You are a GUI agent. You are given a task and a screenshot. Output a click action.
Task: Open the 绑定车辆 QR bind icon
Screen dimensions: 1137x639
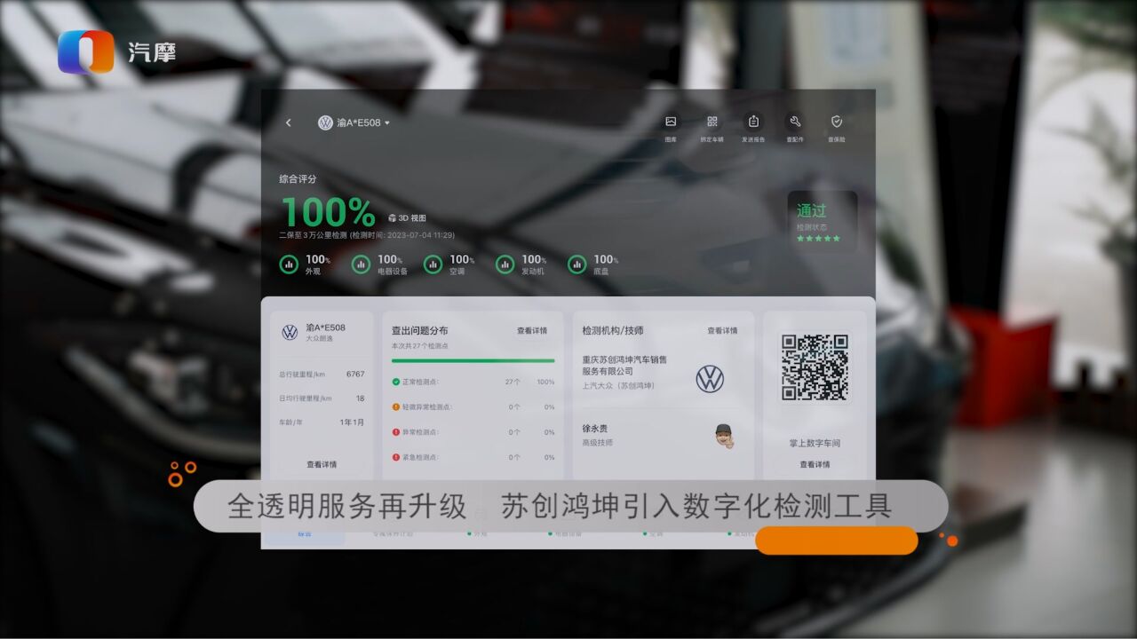712,122
